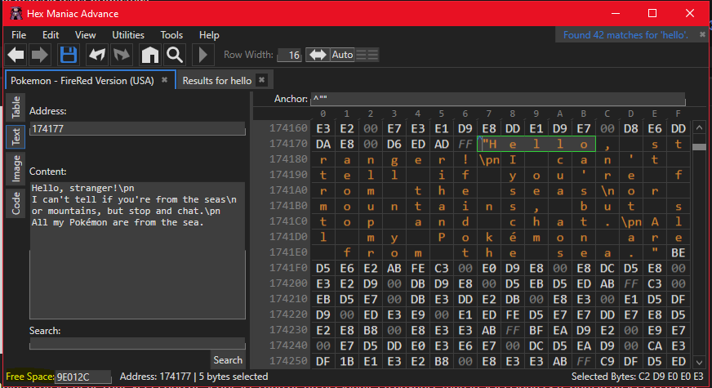Viewport: 712px width, 388px height.
Task: Click the redo arrow icon
Action: click(122, 56)
